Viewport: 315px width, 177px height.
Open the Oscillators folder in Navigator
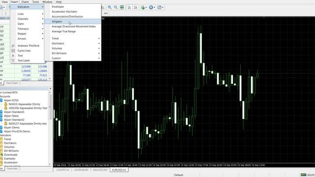click(10, 143)
